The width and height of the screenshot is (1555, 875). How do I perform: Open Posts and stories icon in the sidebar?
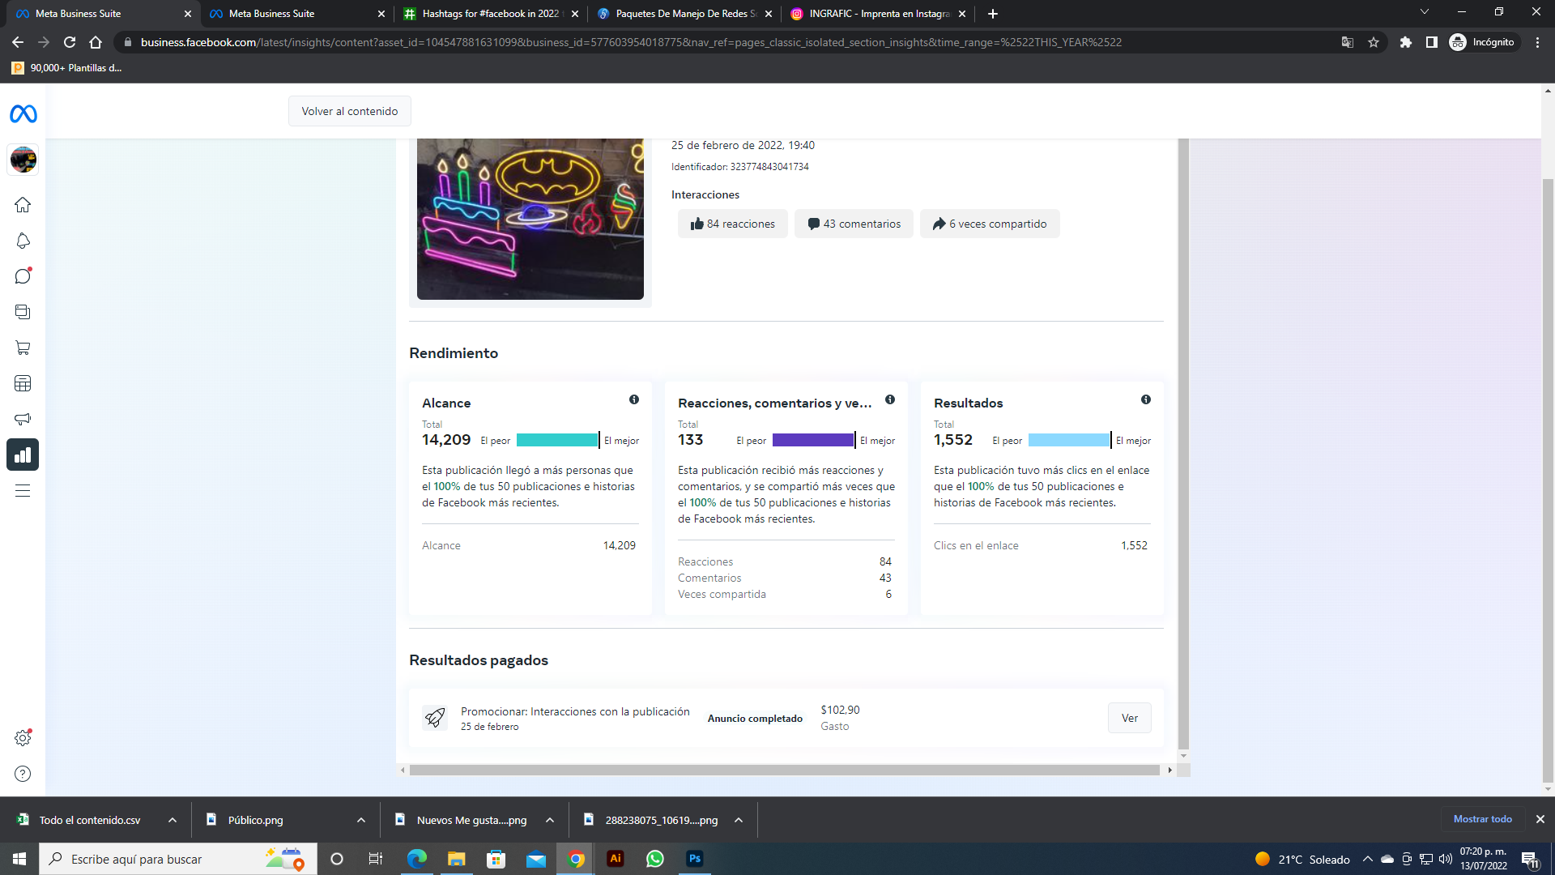point(23,312)
